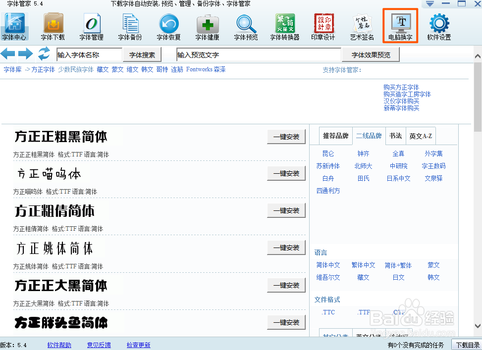Open the 电脑换字 monitor icon
The image size is (482, 350).
pyautogui.click(x=400, y=26)
